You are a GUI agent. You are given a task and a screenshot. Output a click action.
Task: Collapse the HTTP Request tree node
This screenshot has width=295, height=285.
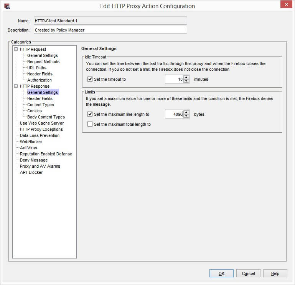click(x=16, y=49)
